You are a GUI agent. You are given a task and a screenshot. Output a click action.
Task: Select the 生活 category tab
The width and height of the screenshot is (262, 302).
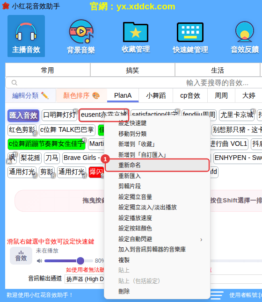coord(218,70)
